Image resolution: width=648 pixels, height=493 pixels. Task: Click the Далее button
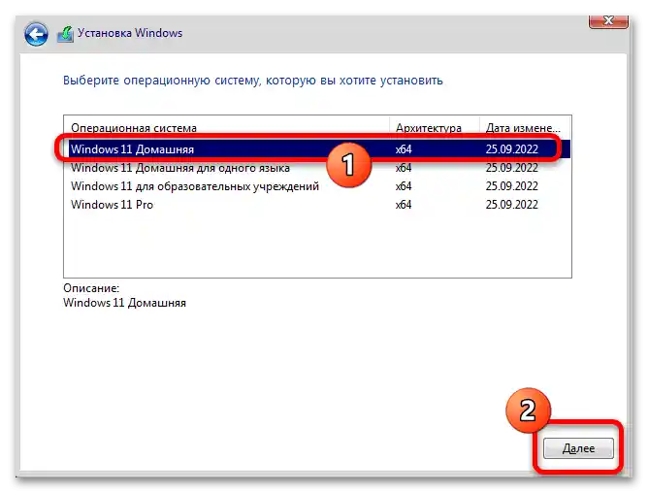578,448
